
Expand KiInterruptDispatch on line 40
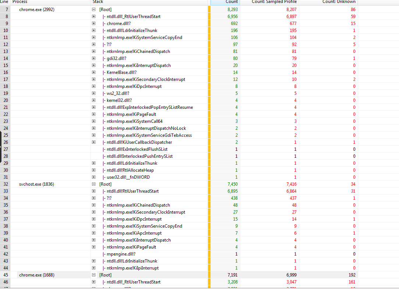pos(93,240)
